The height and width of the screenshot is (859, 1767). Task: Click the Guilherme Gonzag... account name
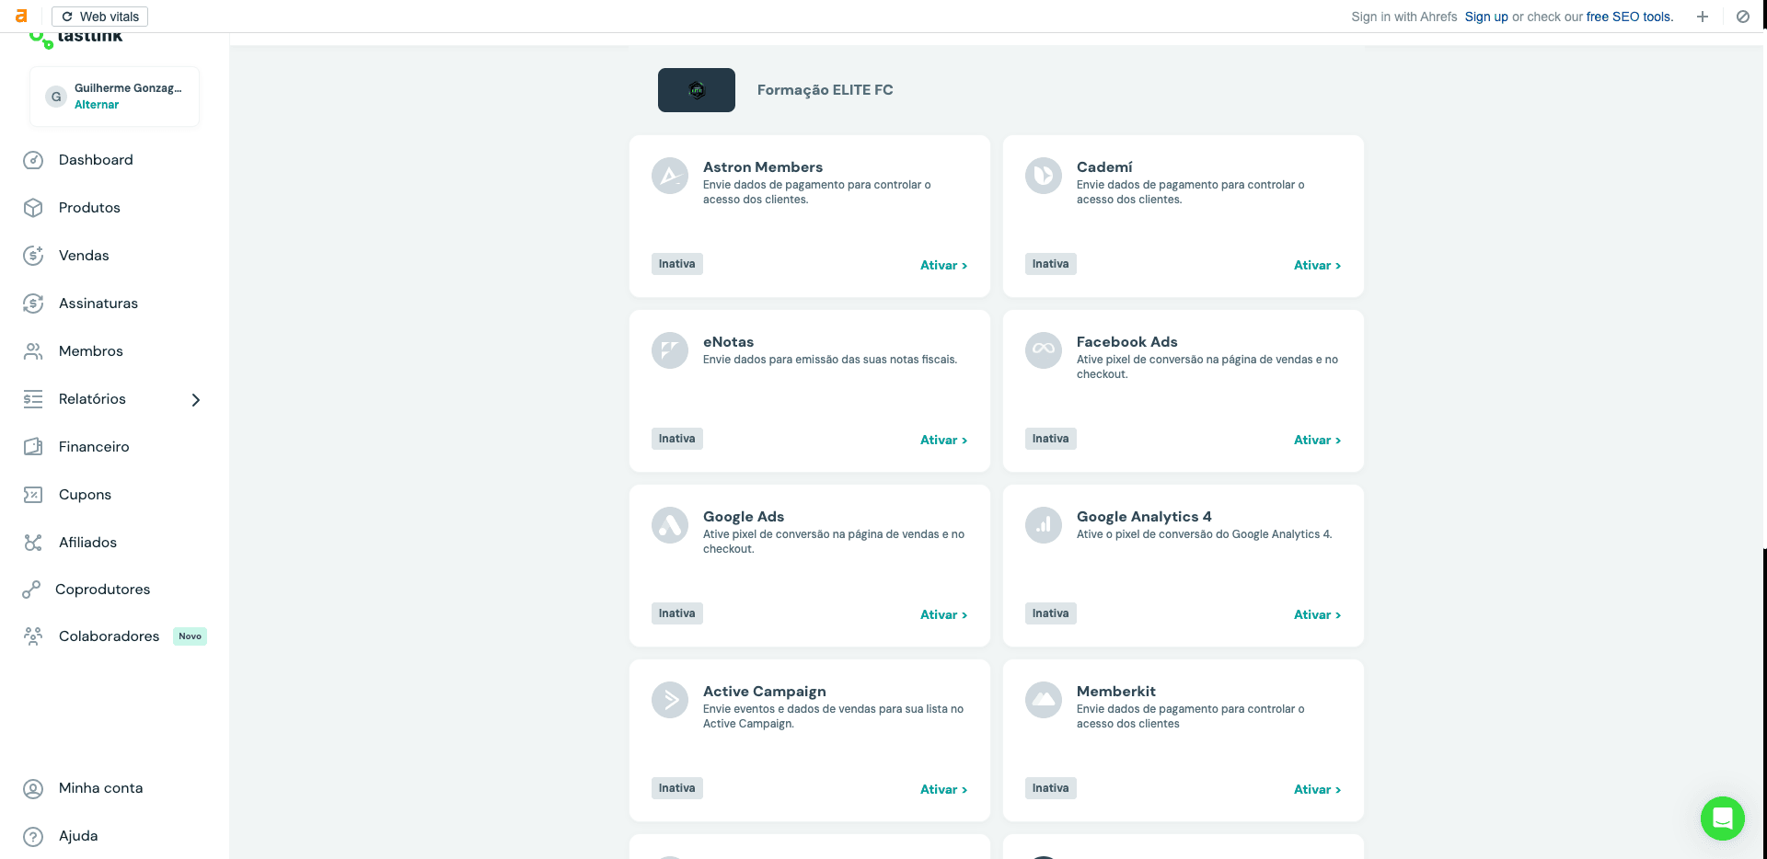point(128,88)
